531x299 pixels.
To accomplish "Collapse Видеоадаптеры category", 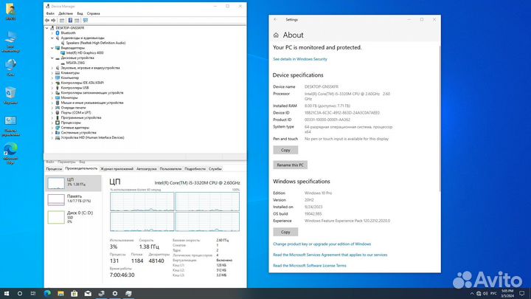I will click(x=52, y=48).
